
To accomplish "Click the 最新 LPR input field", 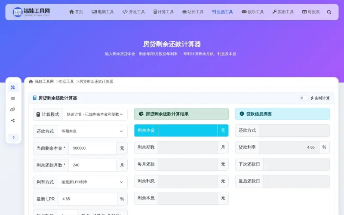I will click(88, 199).
